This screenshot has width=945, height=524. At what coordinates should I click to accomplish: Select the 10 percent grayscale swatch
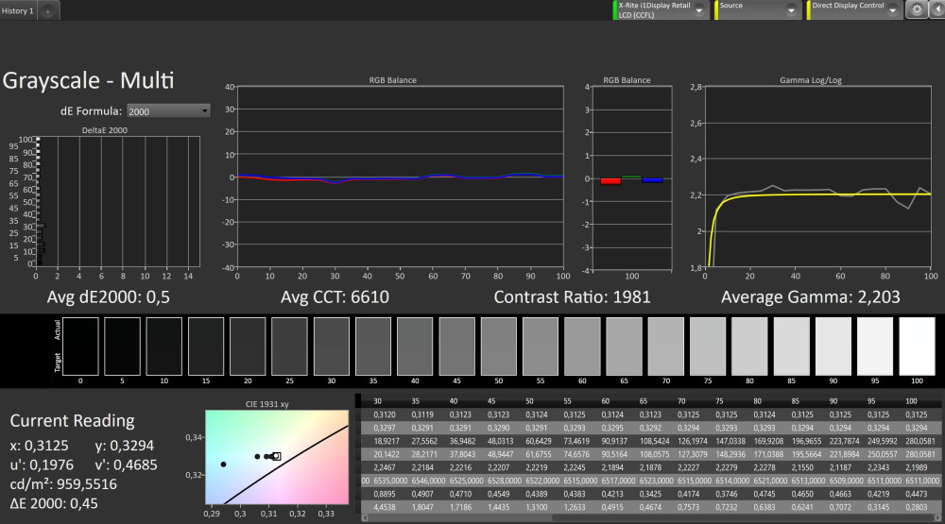pos(163,347)
